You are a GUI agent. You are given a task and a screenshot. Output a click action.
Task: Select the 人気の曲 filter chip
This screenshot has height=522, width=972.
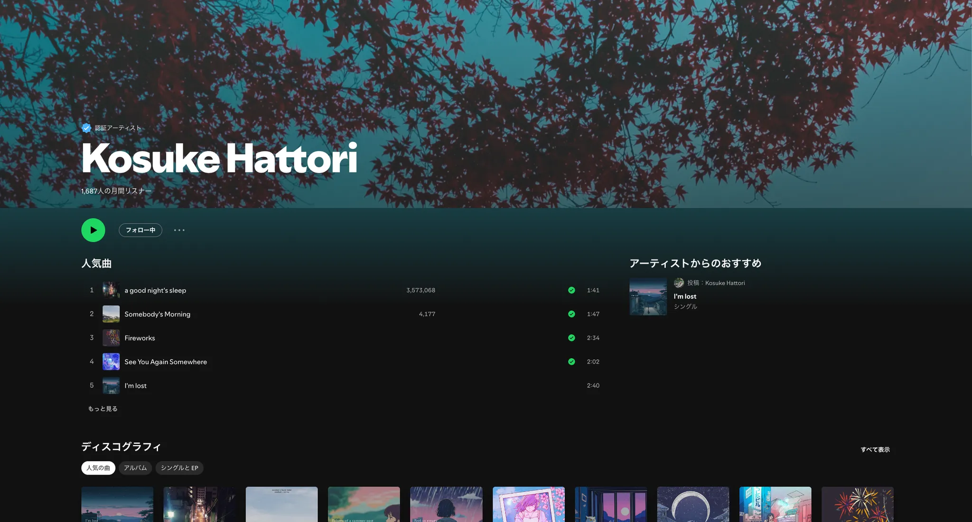pyautogui.click(x=98, y=468)
